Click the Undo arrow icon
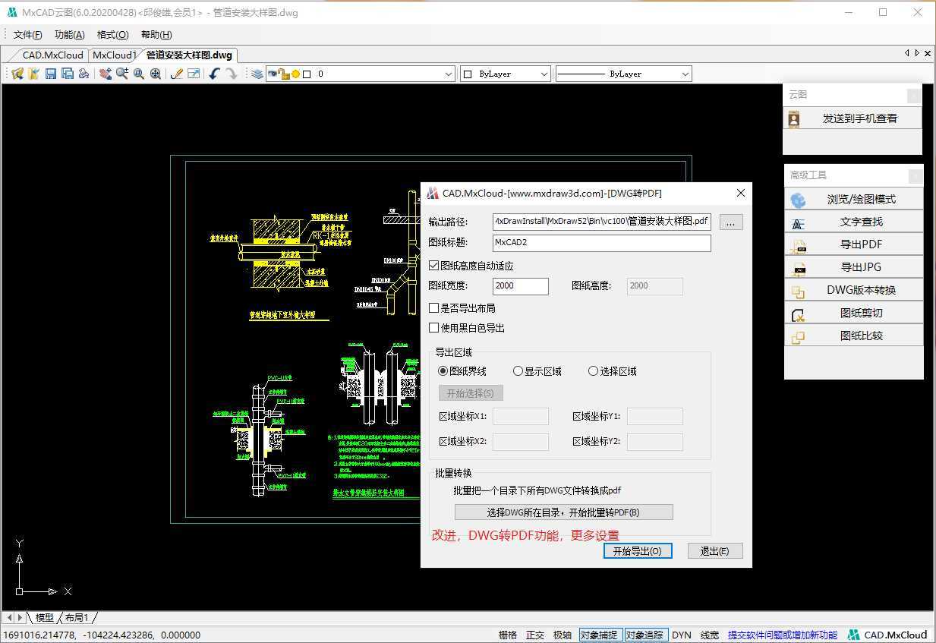Image resolution: width=936 pixels, height=643 pixels. click(x=215, y=74)
